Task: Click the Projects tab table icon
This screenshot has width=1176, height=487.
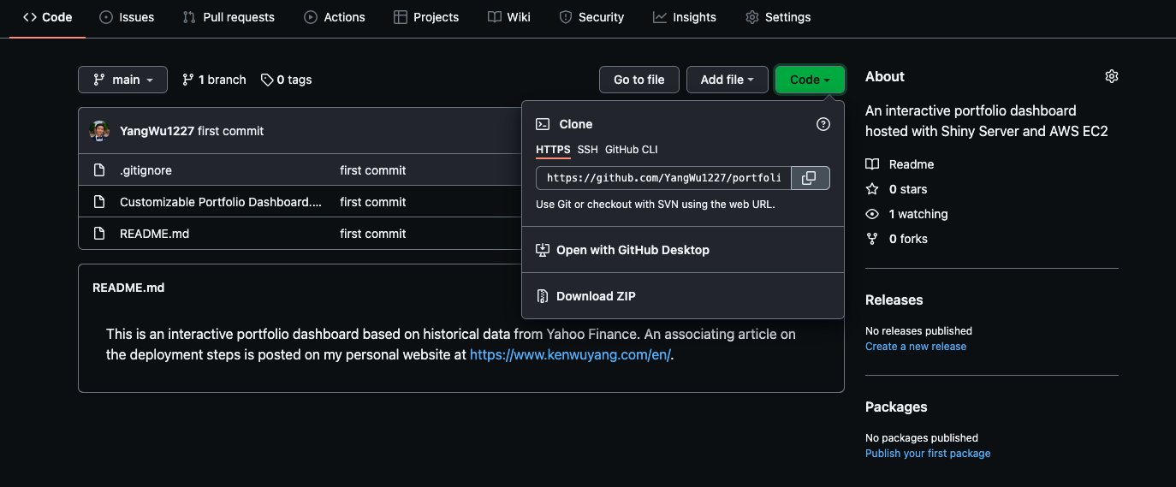Action: point(400,17)
